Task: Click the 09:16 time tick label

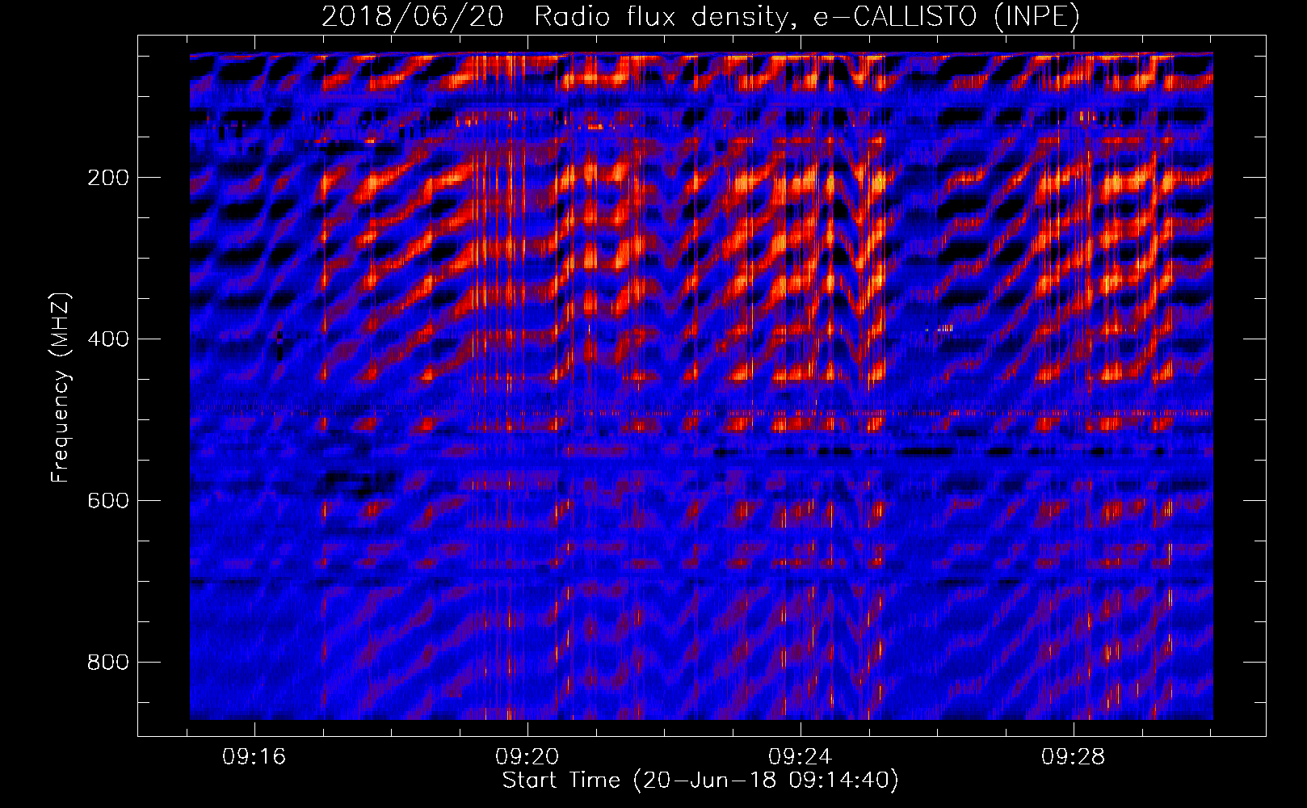Action: (x=254, y=757)
